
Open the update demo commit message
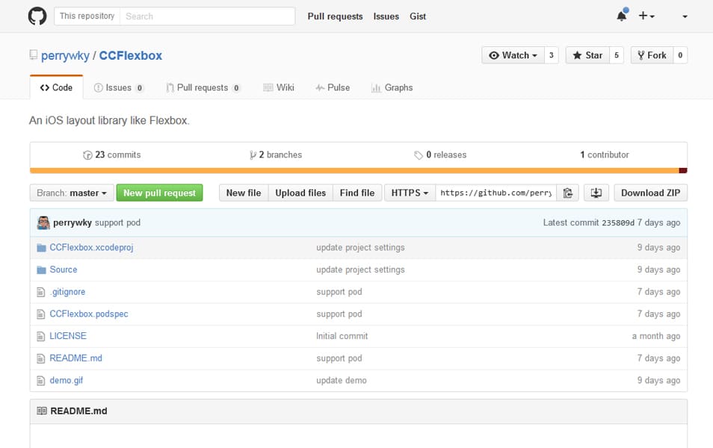pyautogui.click(x=342, y=380)
